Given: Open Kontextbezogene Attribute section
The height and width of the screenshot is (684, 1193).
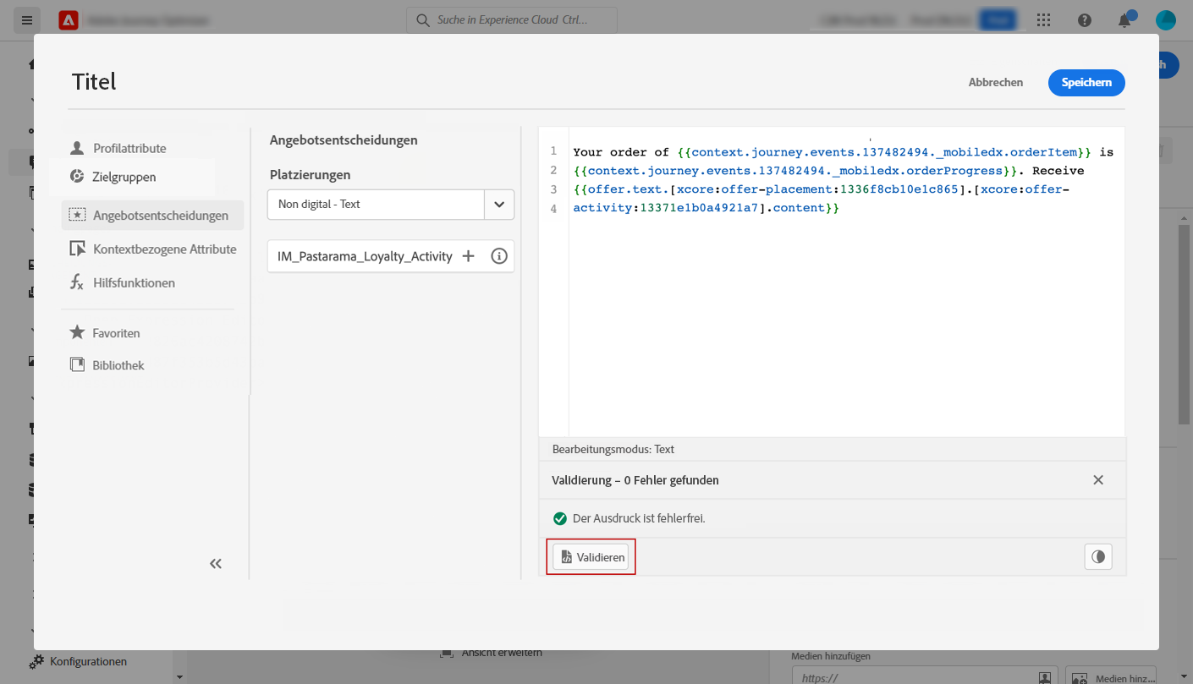Looking at the screenshot, I should click(x=164, y=249).
